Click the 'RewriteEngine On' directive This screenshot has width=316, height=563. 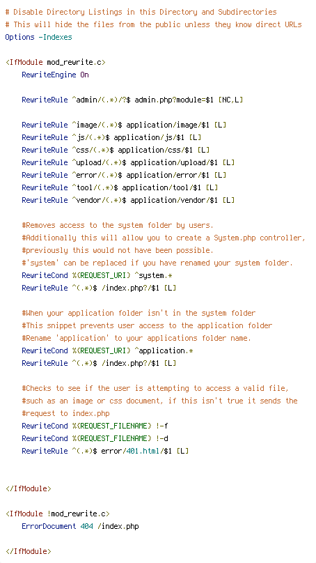pos(55,75)
